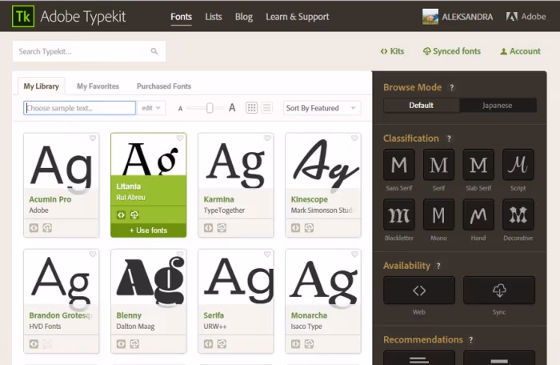Screen dimensions: 560x365
Task: Toggle Web availability filter
Action: click(419, 291)
